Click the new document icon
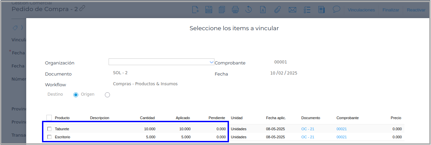Viewport: 431px width, 145px height. 195,10
